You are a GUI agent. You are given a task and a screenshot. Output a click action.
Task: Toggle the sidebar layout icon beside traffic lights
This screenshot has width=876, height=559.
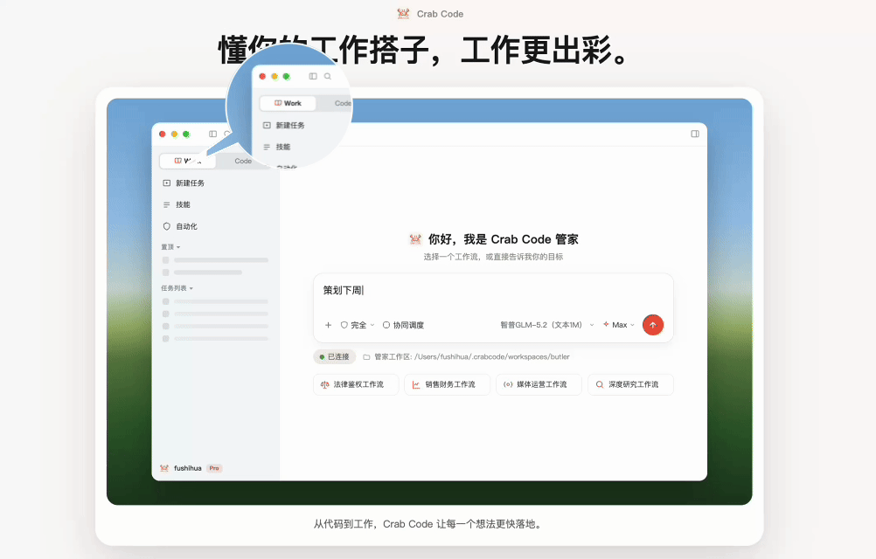(212, 134)
